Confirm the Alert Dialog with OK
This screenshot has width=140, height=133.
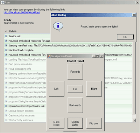125,37
